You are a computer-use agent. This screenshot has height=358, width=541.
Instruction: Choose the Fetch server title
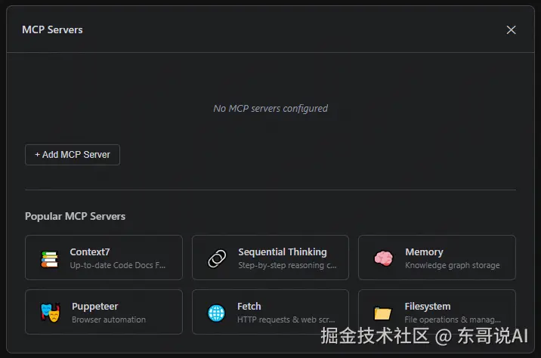click(249, 307)
